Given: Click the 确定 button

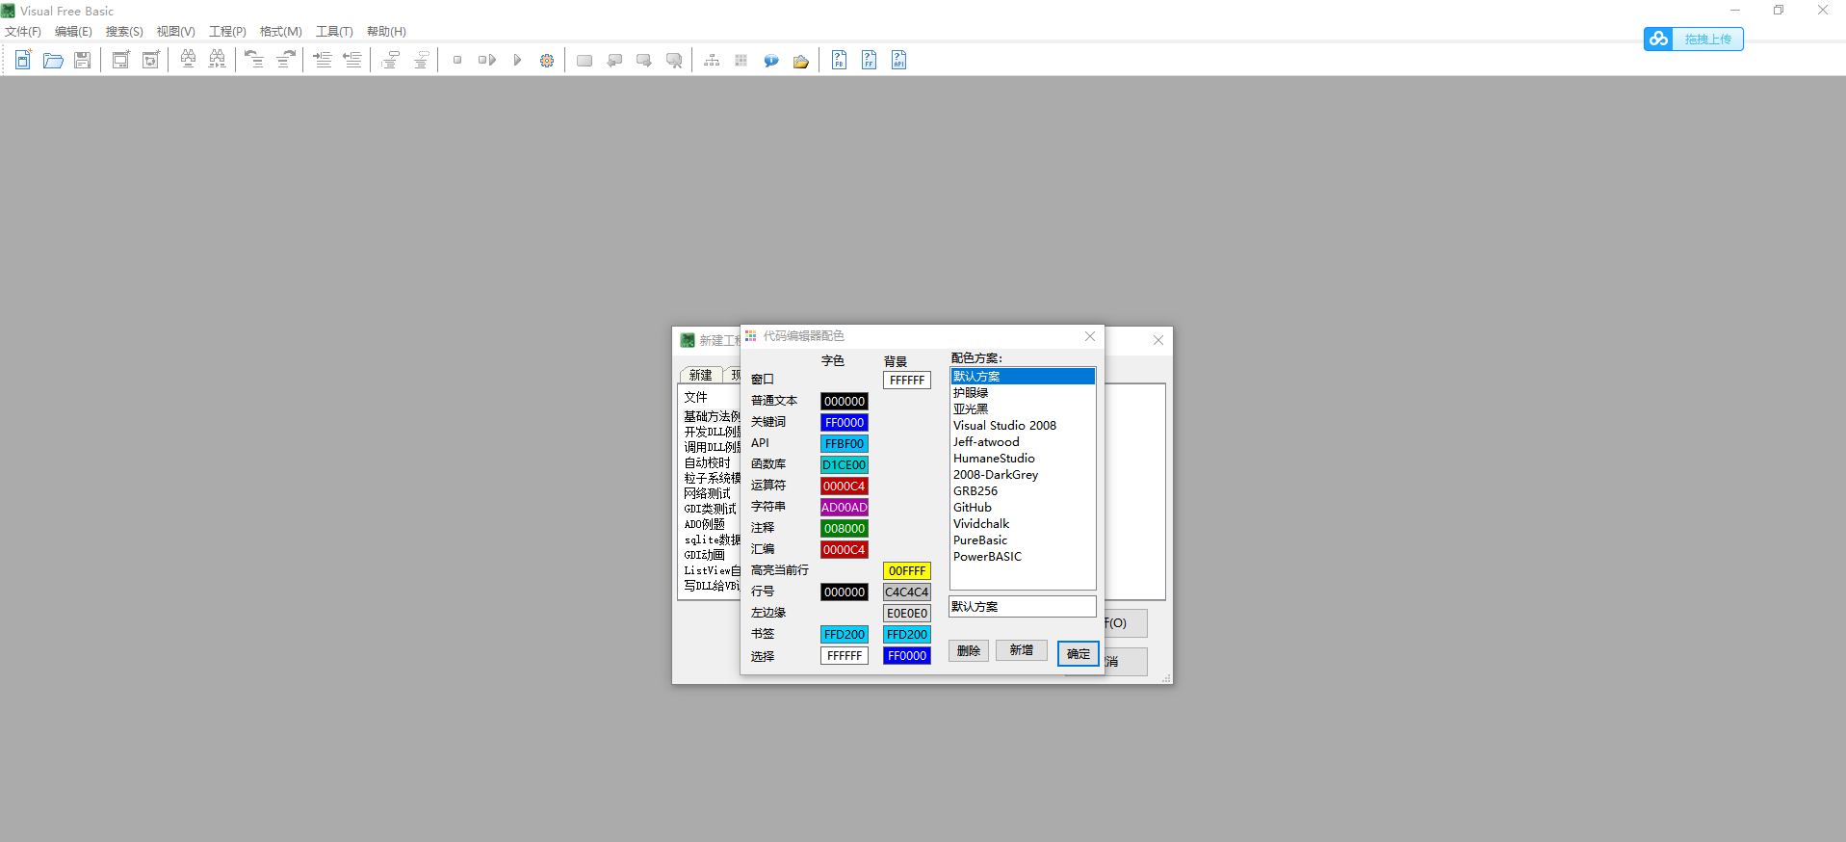Looking at the screenshot, I should coord(1079,654).
